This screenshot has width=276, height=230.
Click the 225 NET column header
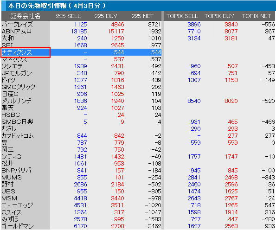pyautogui.click(x=142, y=16)
